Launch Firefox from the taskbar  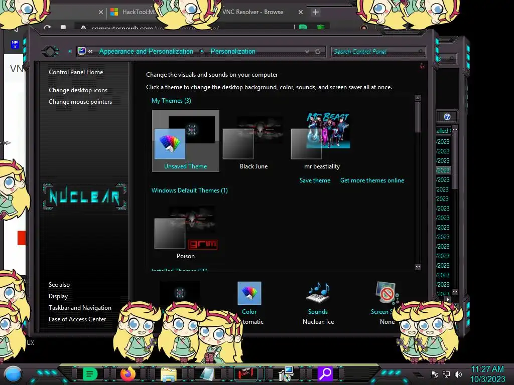128,373
